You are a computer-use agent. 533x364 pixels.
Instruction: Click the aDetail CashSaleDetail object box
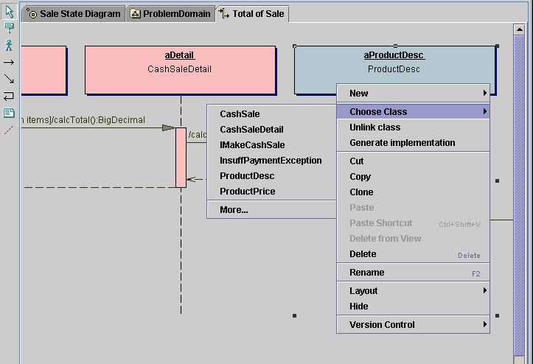[180, 70]
